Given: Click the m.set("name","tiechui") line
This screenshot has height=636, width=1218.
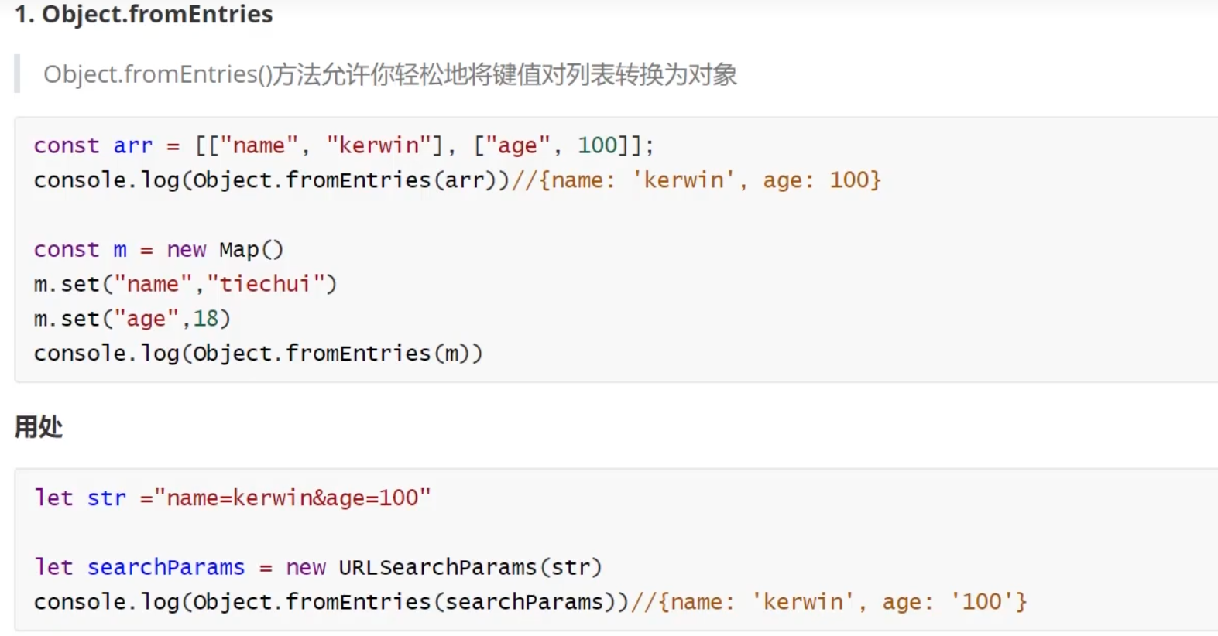Looking at the screenshot, I should (186, 284).
